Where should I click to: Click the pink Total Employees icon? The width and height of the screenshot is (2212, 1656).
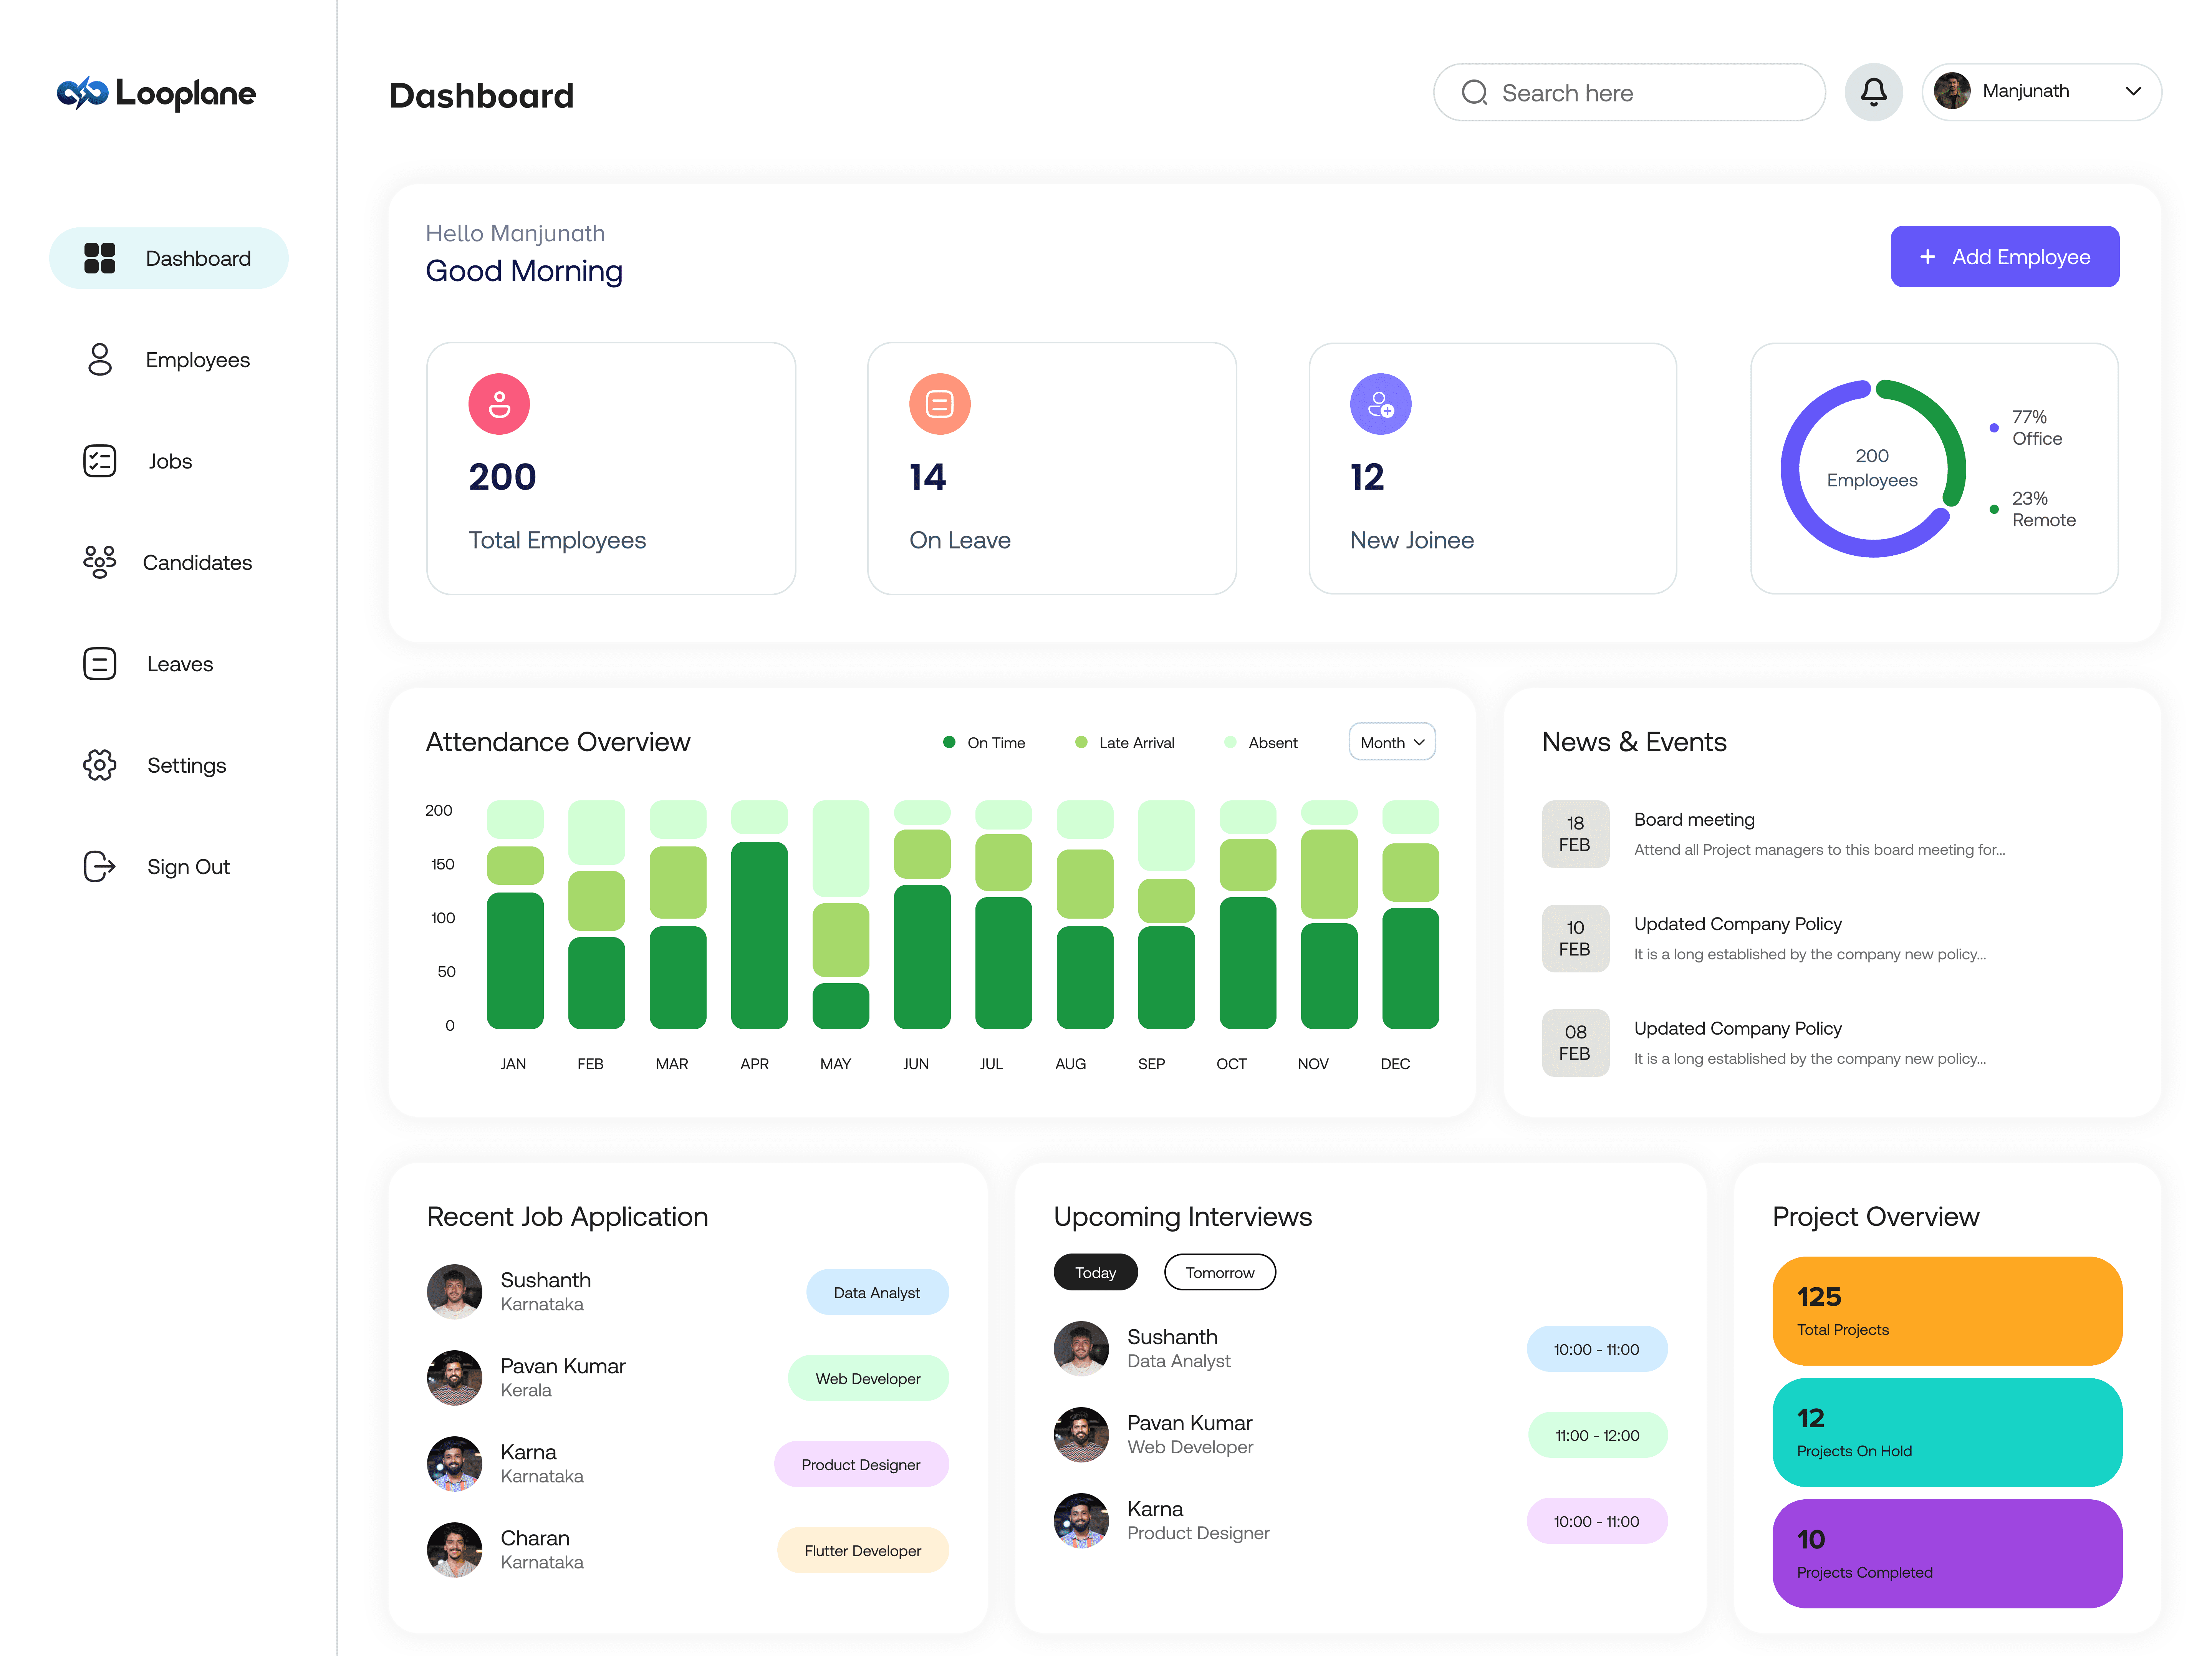[499, 404]
